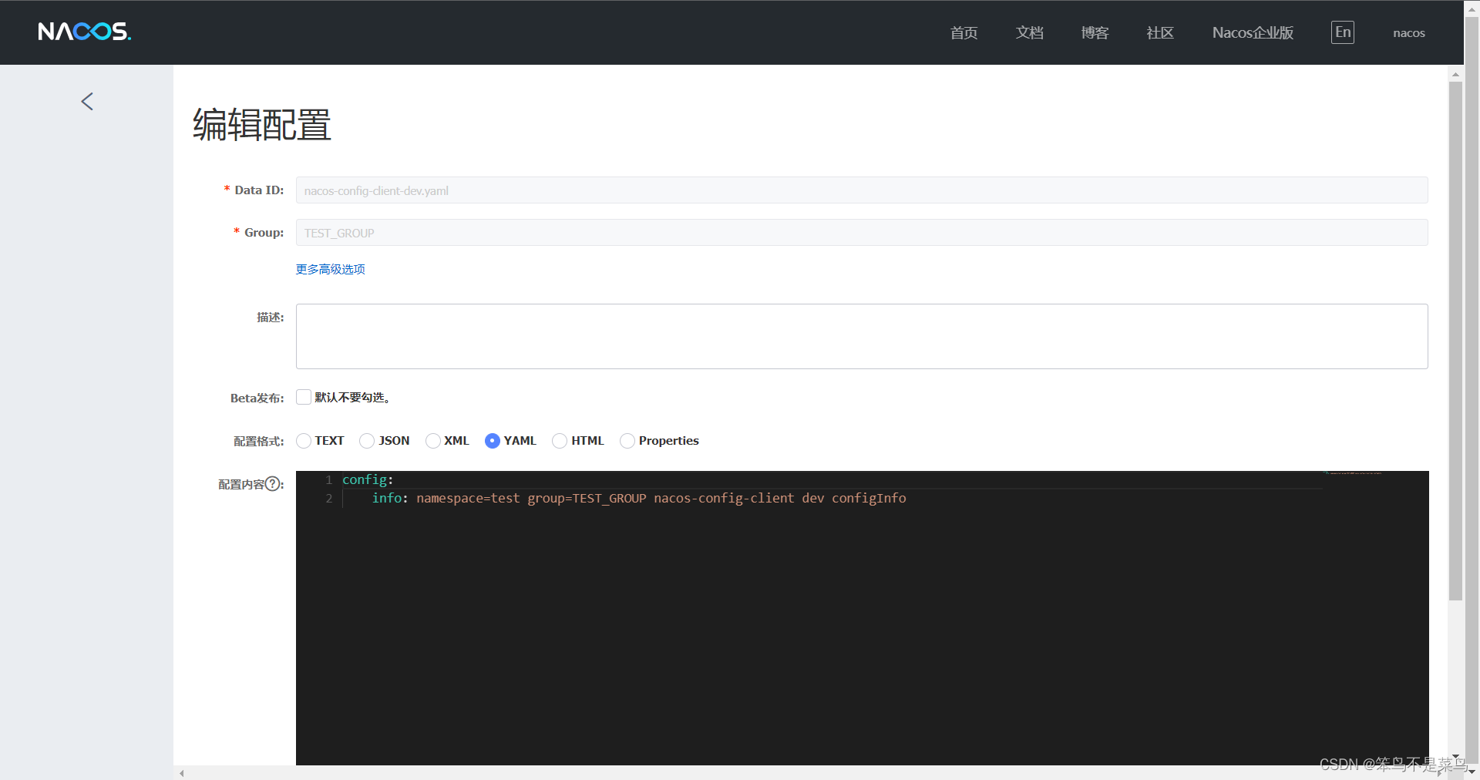Screen dimensions: 1480x780
Task: Select the YAML format radio button
Action: pos(493,441)
